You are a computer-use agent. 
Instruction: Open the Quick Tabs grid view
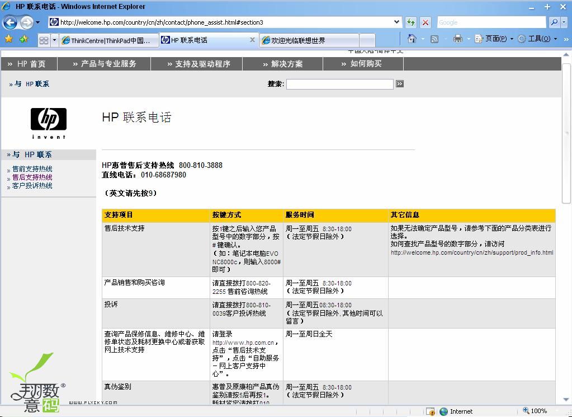44,40
